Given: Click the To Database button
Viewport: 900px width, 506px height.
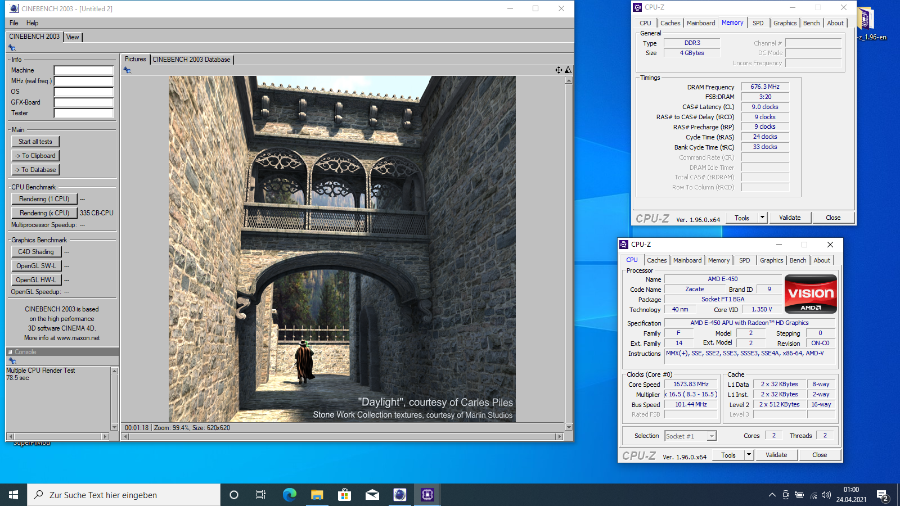Looking at the screenshot, I should pyautogui.click(x=35, y=170).
